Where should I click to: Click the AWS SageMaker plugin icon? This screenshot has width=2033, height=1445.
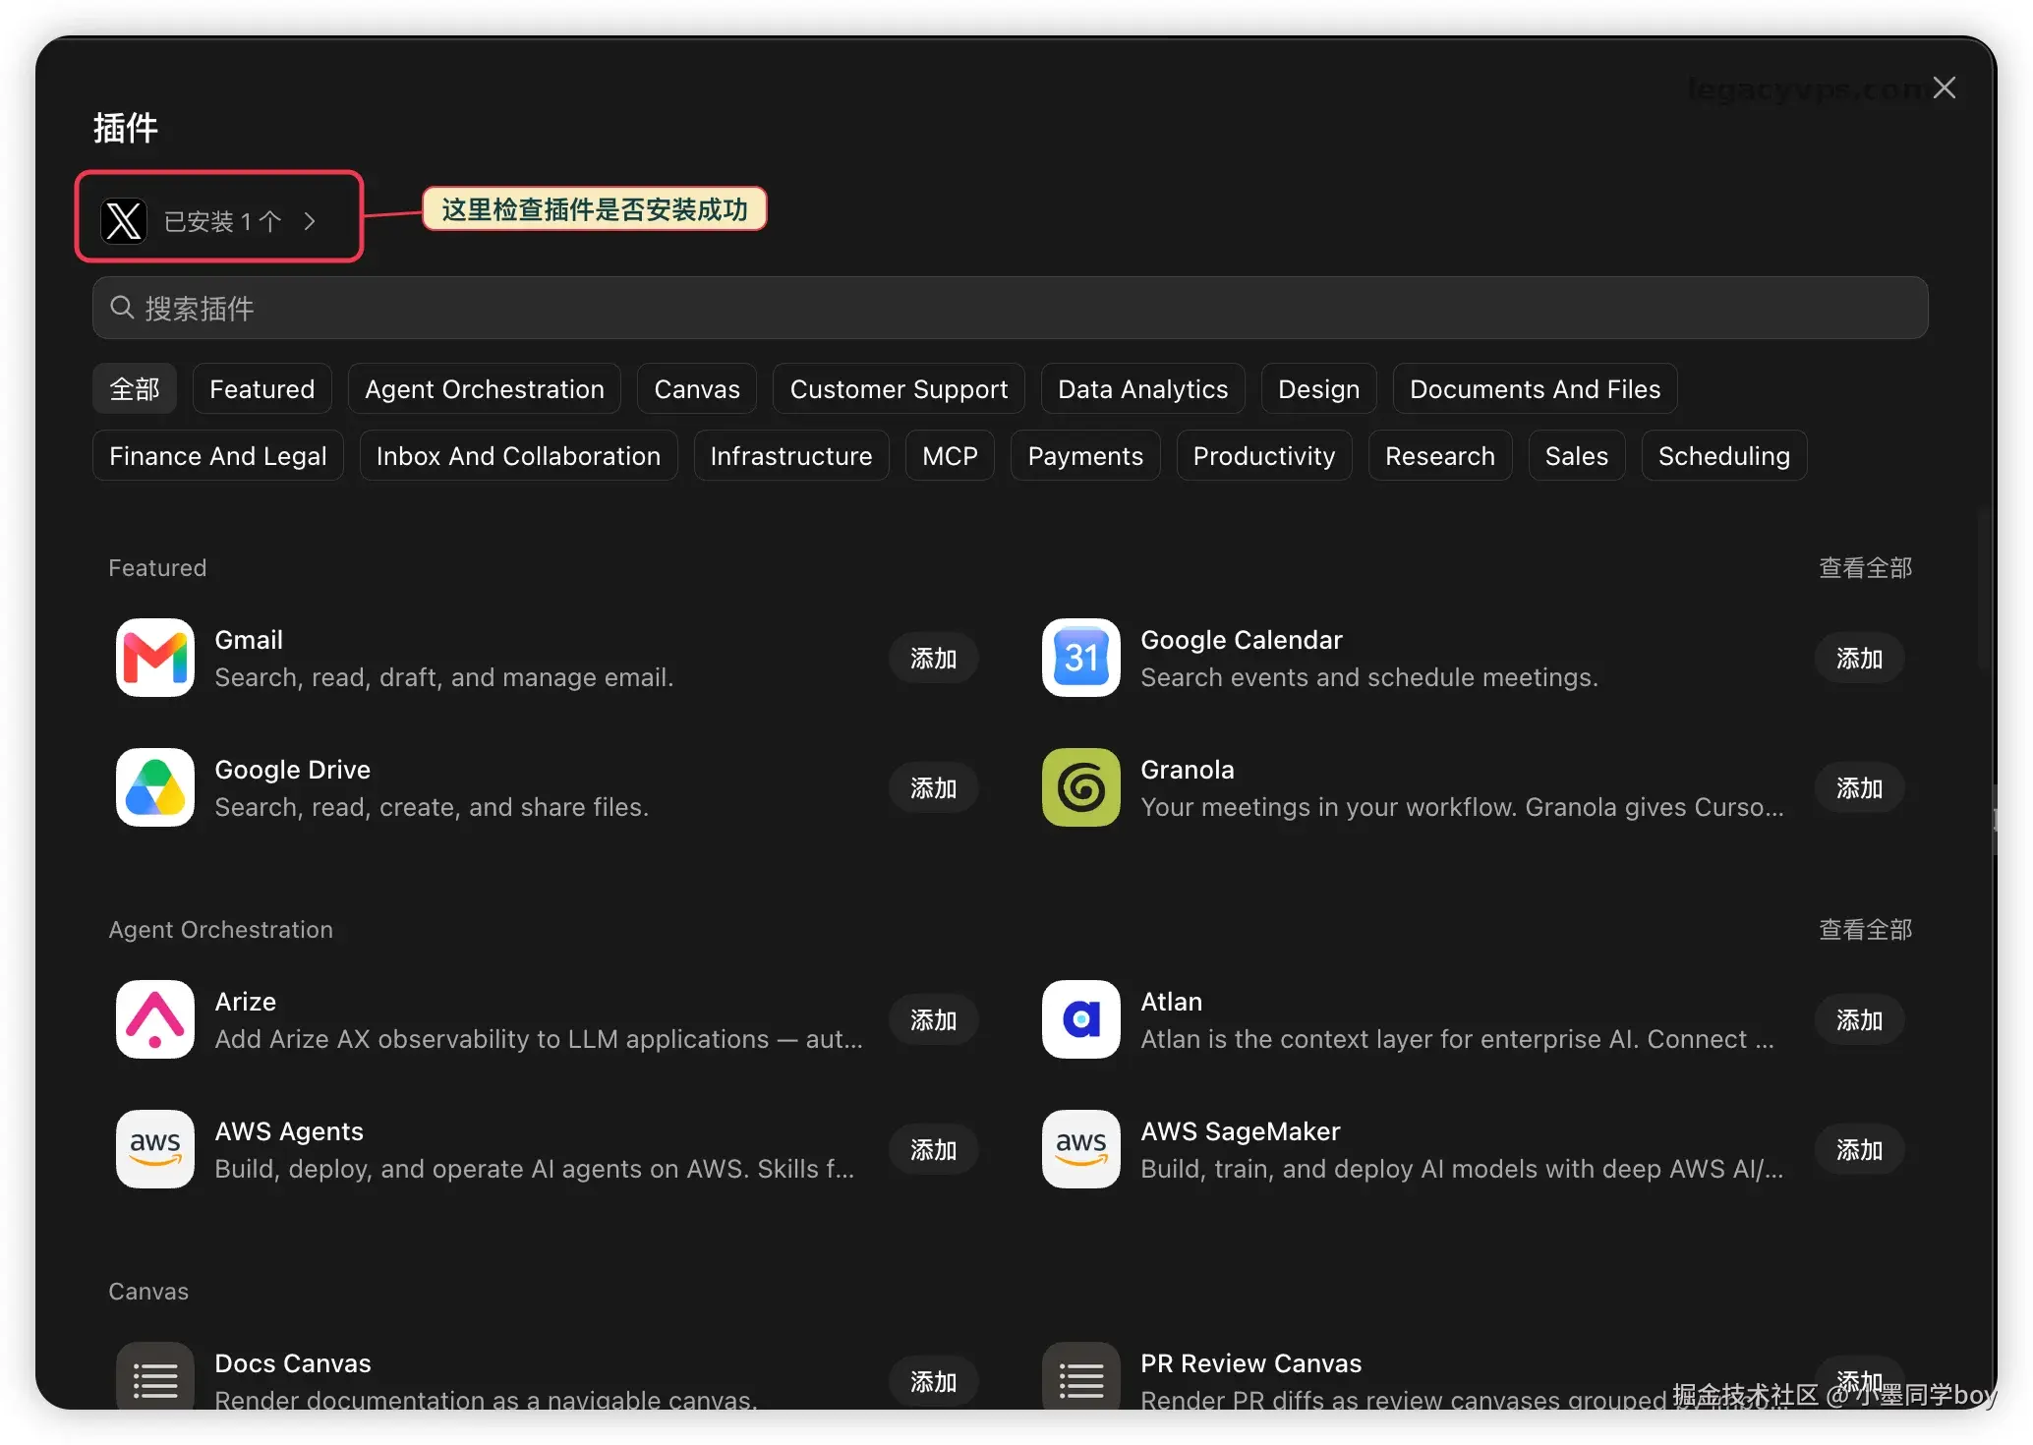tap(1081, 1149)
